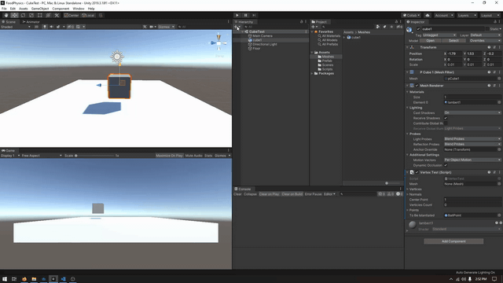Switch to the Console tab
Screen dimensions: 503x283
(x=243, y=189)
